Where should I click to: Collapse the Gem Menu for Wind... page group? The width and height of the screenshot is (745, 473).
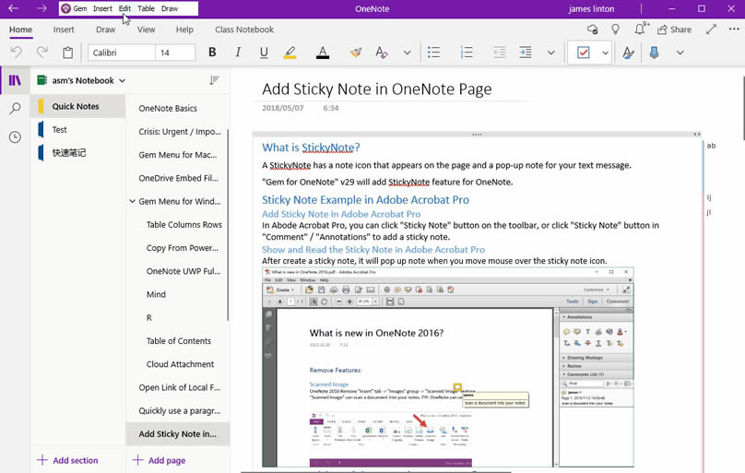[x=133, y=201]
